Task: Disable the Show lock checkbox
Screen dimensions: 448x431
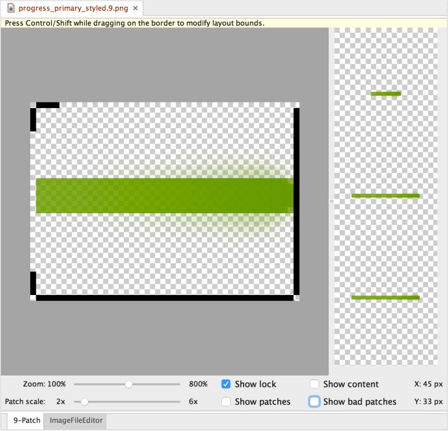Action: pos(227,384)
